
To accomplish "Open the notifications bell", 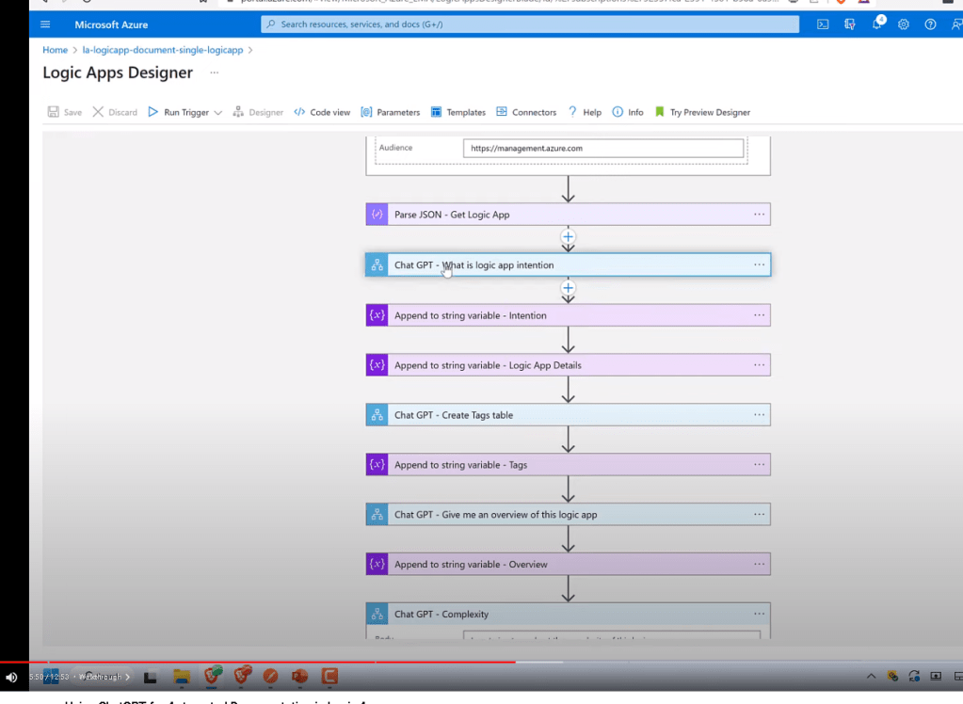I will (x=877, y=24).
